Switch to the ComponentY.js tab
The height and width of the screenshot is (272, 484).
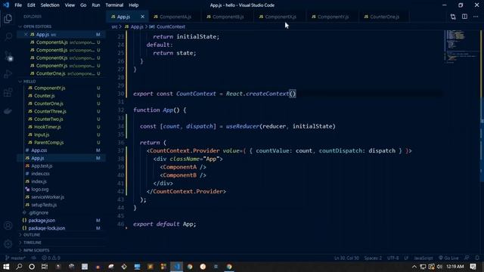(332, 17)
